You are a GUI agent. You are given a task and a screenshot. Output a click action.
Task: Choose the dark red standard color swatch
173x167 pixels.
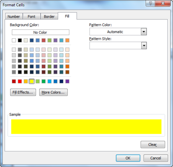point(14,81)
